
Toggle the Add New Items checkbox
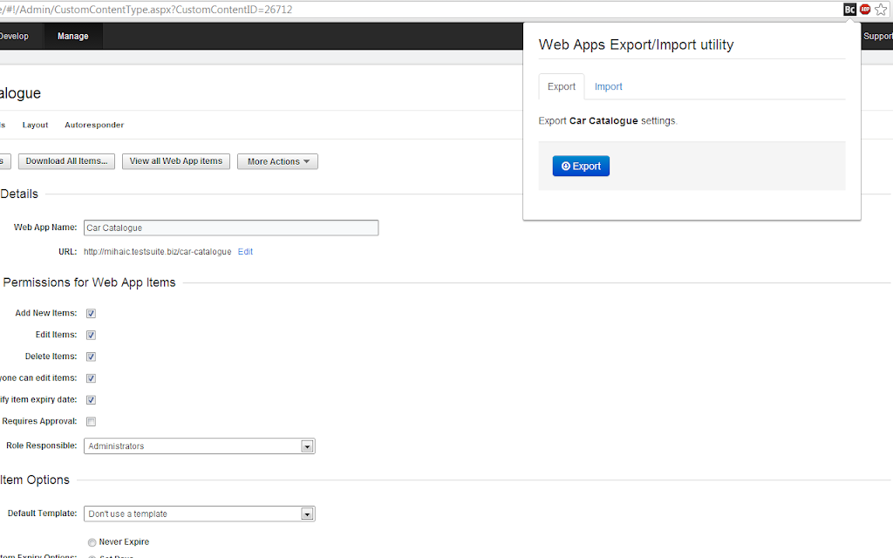(x=91, y=313)
